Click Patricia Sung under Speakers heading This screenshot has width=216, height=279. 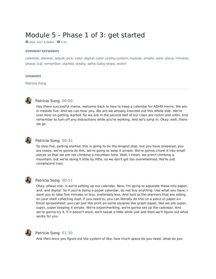point(36,83)
